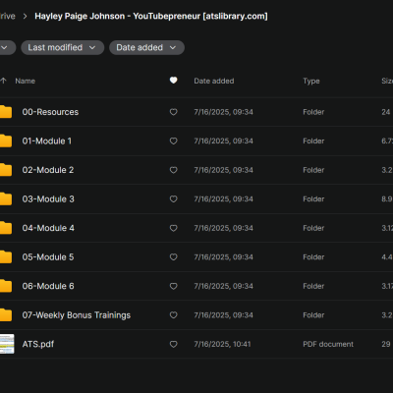Click the 00-Resources date added cell

point(223,112)
